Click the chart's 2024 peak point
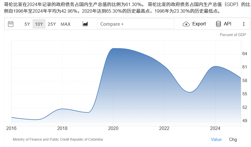 215,66
